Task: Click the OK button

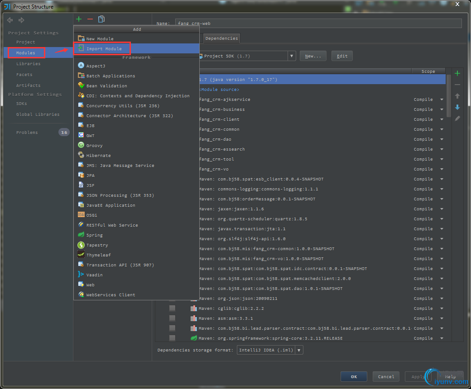Action: pos(354,376)
